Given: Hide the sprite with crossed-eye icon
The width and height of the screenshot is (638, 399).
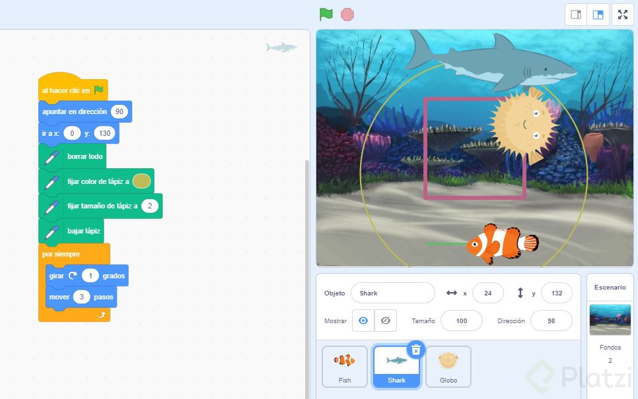Looking at the screenshot, I should pyautogui.click(x=385, y=321).
